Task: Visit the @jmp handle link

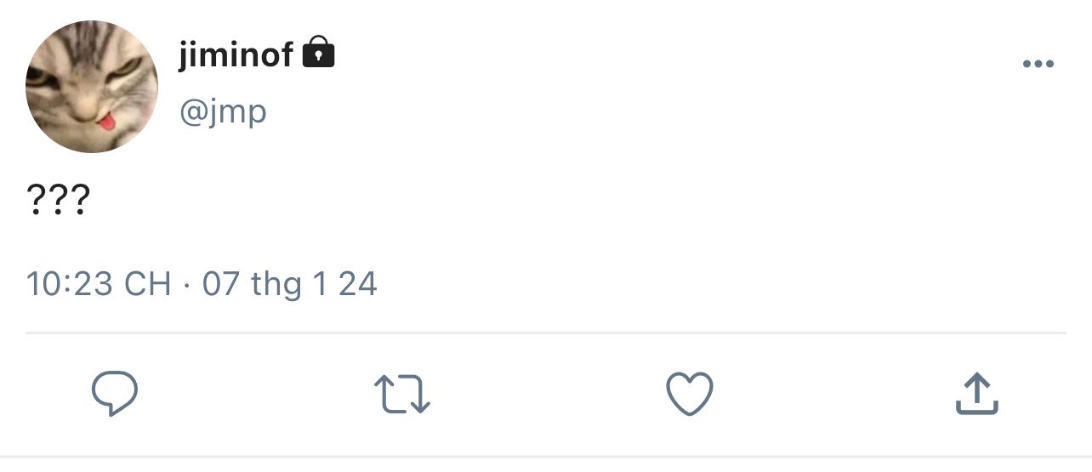Action: 223,111
